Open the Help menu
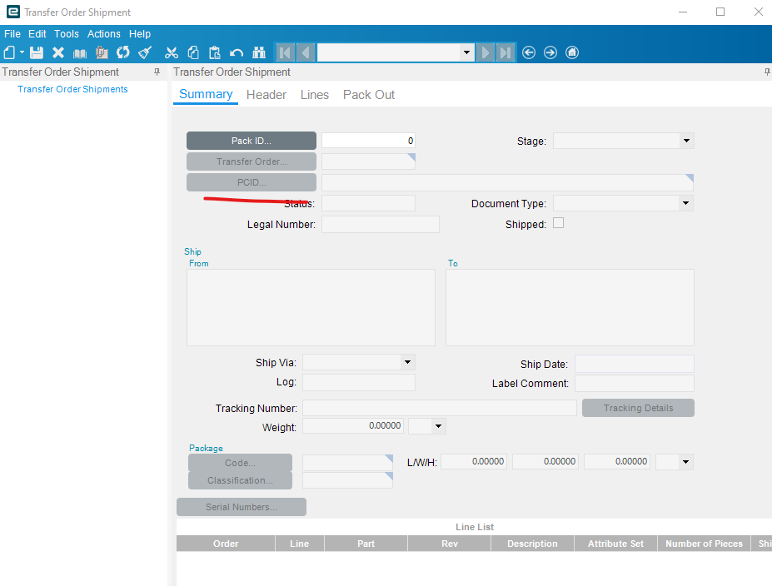This screenshot has height=586, width=772. 140,34
